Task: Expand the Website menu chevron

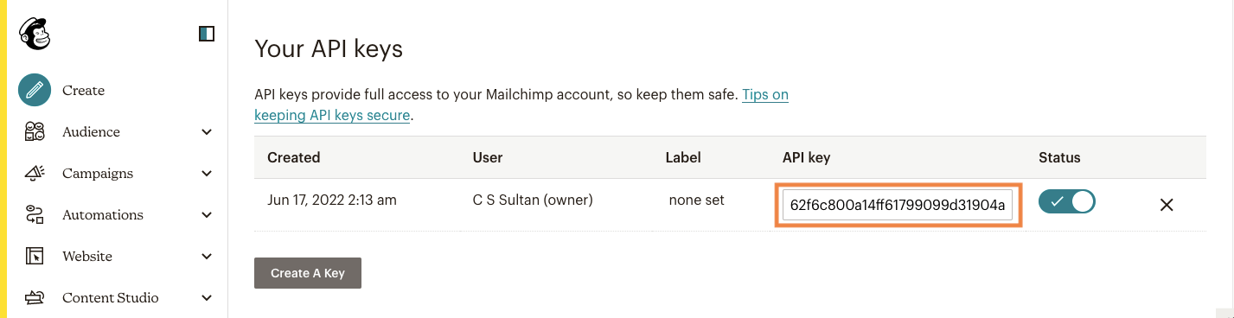Action: coord(207,257)
